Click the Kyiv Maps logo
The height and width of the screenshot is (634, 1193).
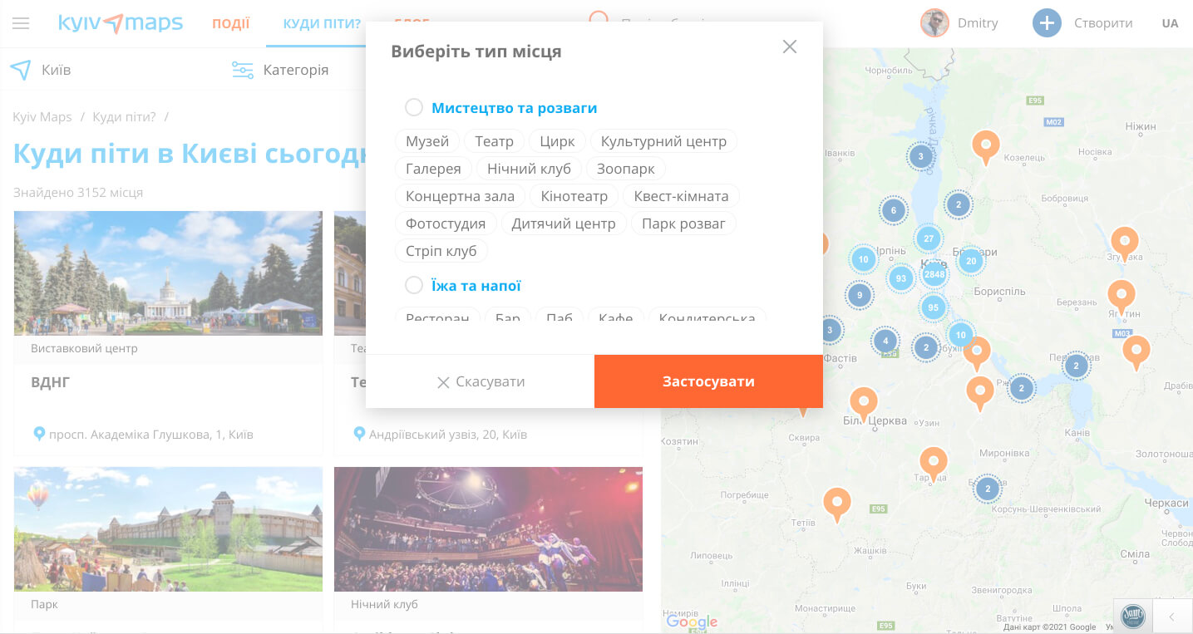coord(121,23)
